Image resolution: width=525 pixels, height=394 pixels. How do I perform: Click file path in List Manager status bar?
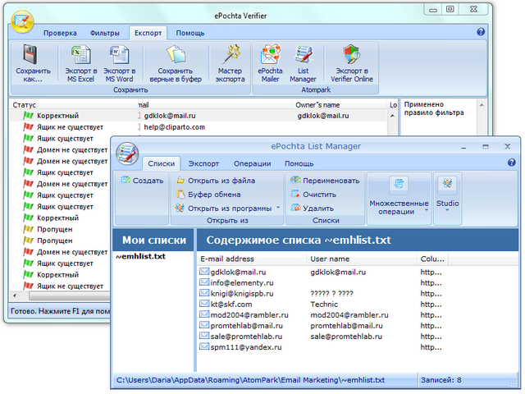click(x=250, y=380)
